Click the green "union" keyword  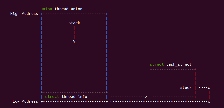46,9
